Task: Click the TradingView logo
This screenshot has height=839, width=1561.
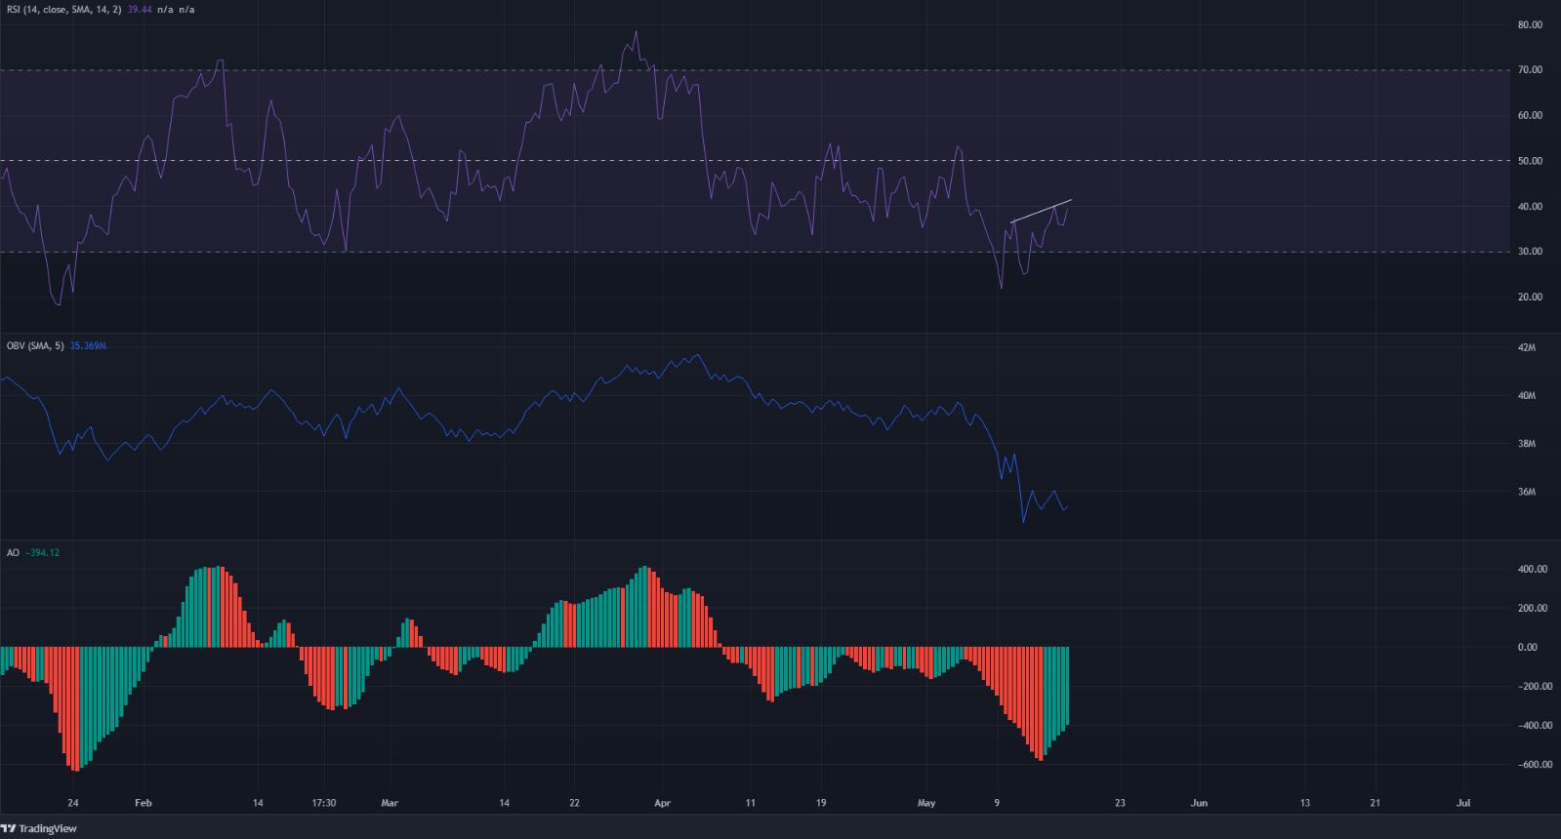Action: click(39, 829)
